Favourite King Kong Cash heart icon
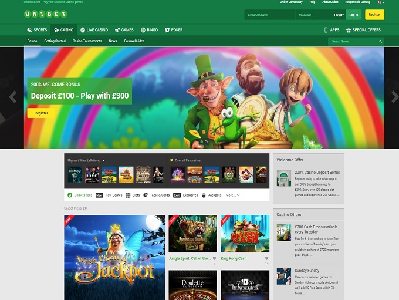Viewport: 399px width, 300px height. [266, 258]
